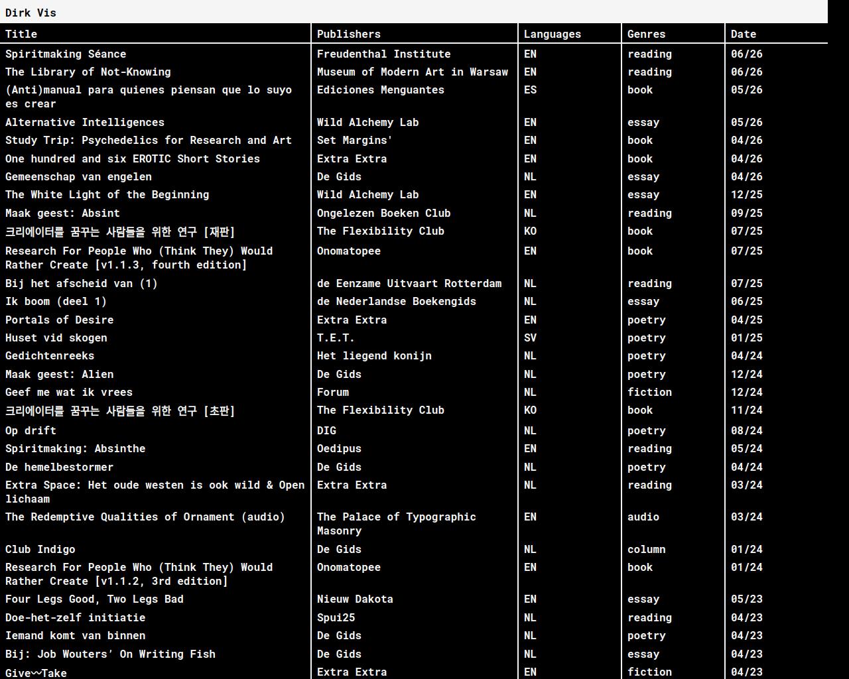849x679 pixels.
Task: Open Study Trip: Psychedelics for Research and Art
Action: coord(149,140)
